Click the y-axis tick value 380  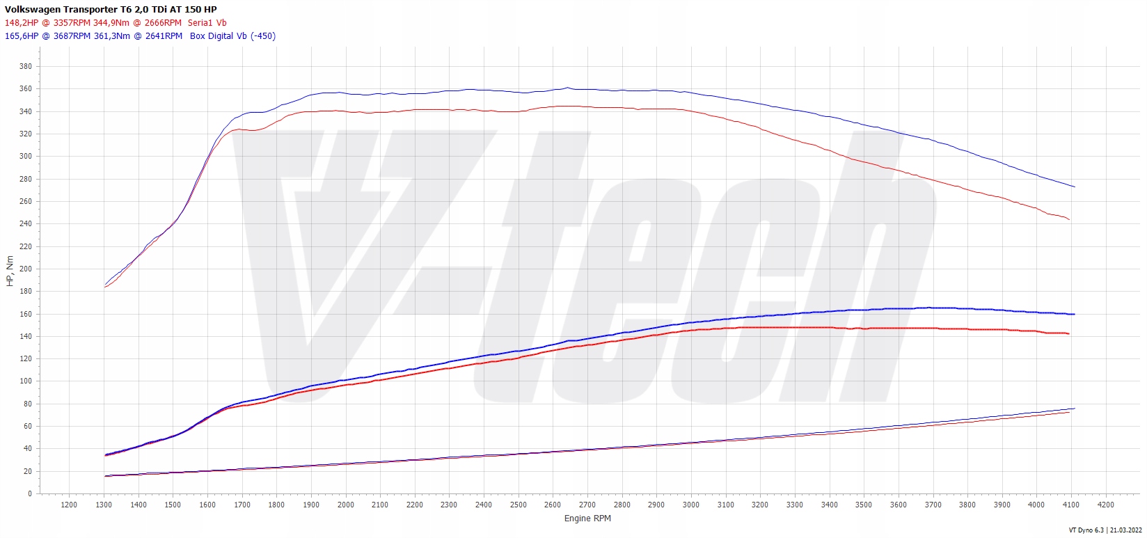pyautogui.click(x=26, y=67)
